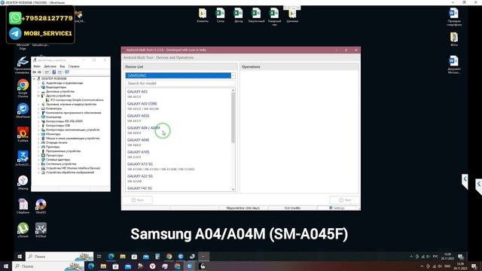This screenshot has width=482, height=271.
Task: Select Процессоры tree item
Action: click(x=54, y=156)
